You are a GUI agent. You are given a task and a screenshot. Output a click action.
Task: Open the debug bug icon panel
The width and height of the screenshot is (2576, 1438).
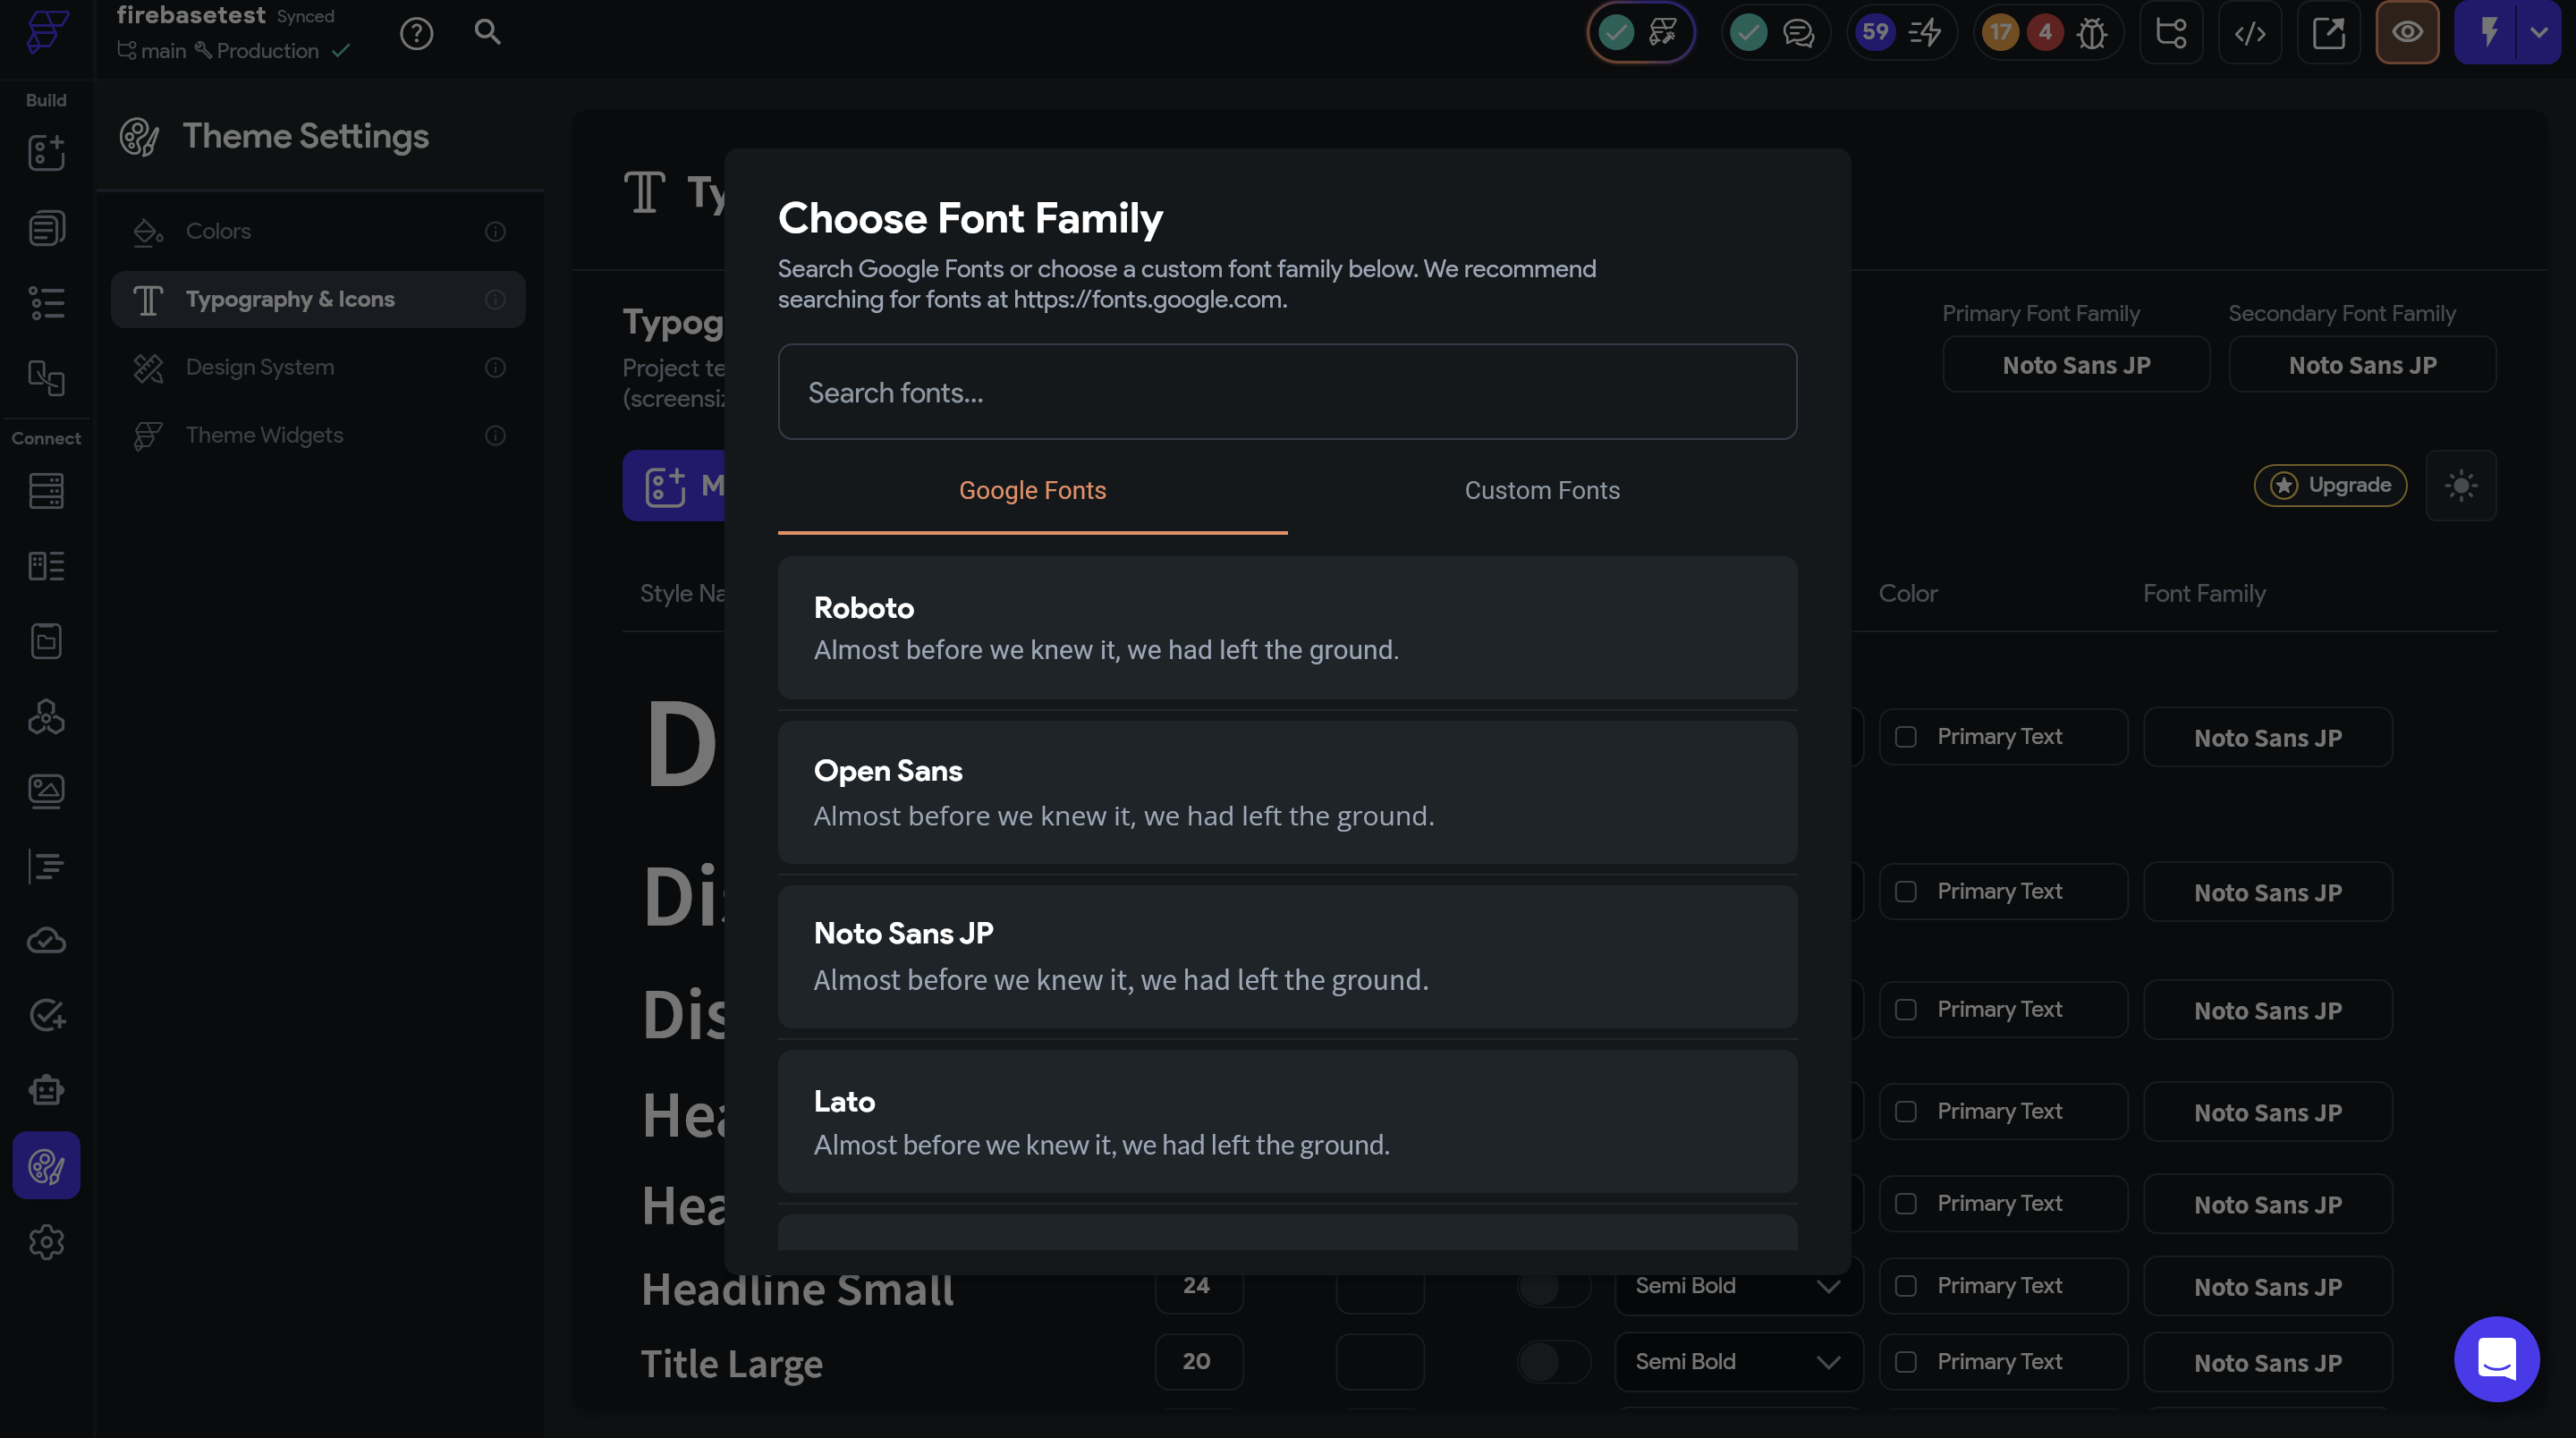[x=2092, y=33]
